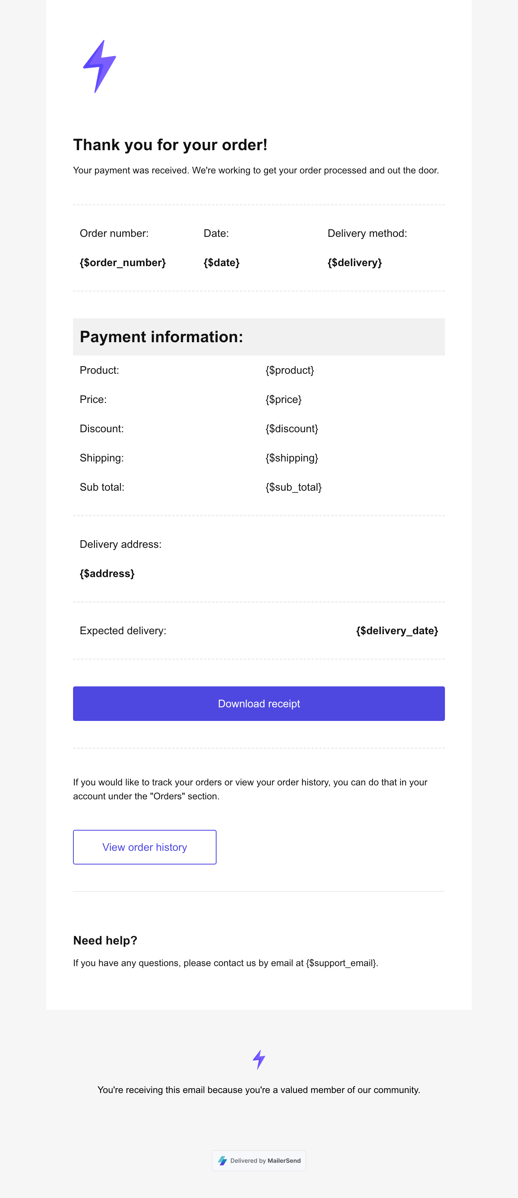Click the small lightning bolt footer logo
This screenshot has height=1198, width=518.
[259, 1059]
